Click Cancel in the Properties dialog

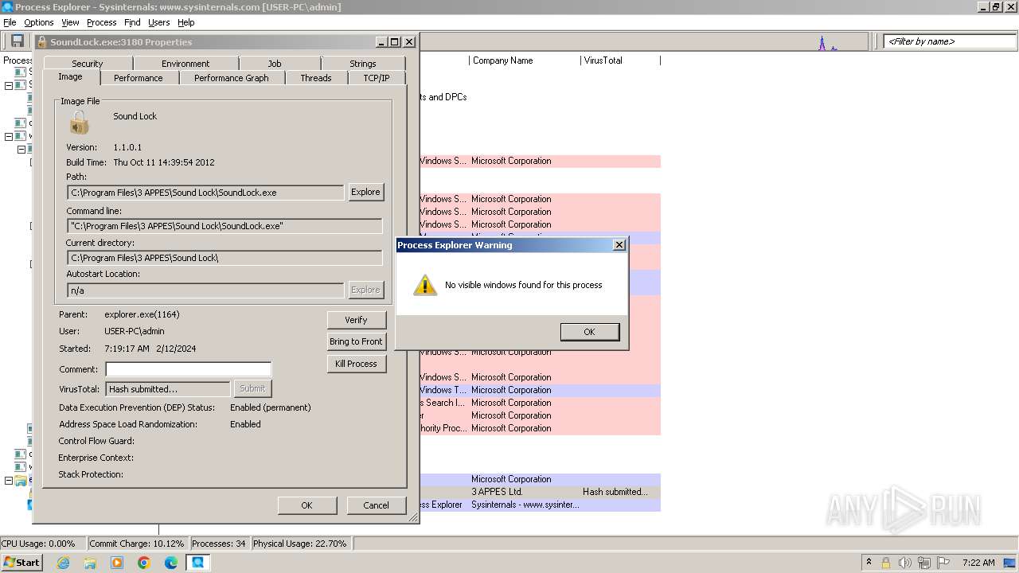pyautogui.click(x=376, y=505)
